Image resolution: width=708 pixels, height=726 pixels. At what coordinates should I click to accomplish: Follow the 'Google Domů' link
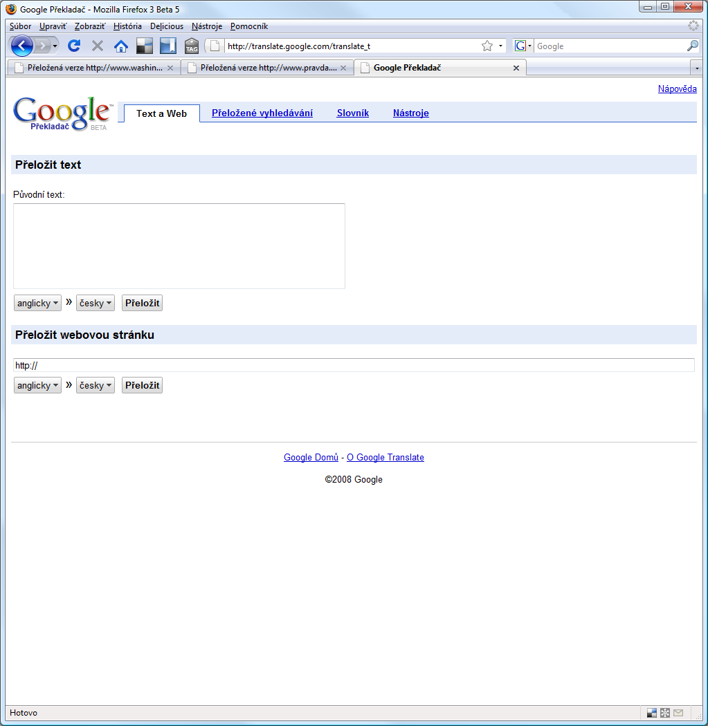[x=311, y=458]
